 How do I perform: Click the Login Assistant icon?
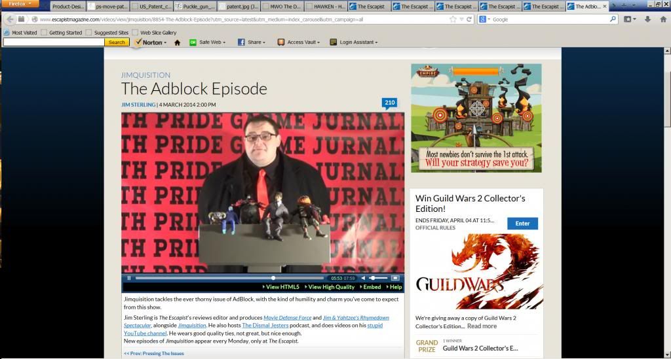pyautogui.click(x=334, y=43)
